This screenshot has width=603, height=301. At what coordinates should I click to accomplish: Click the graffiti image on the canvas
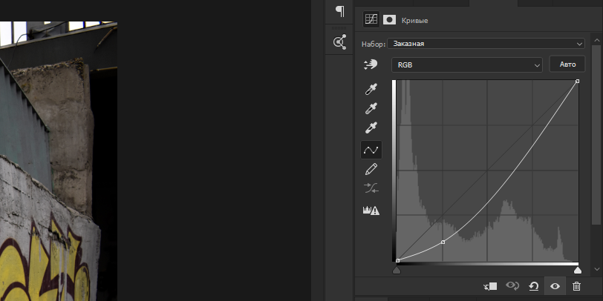[59, 161]
